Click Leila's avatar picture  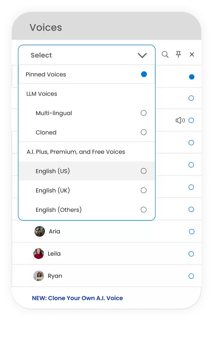pos(39,253)
